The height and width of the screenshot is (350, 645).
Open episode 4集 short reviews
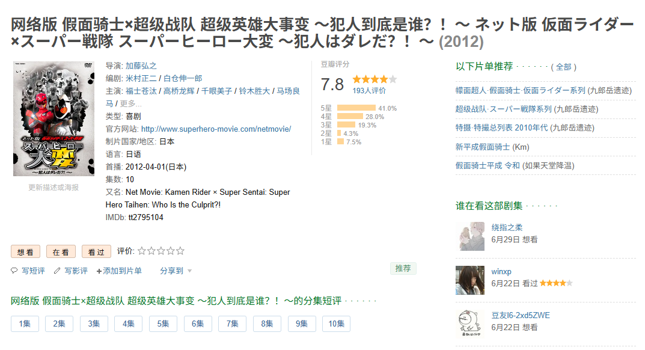click(x=129, y=324)
